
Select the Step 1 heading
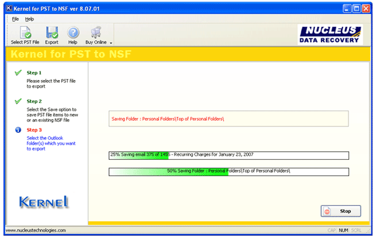point(34,73)
